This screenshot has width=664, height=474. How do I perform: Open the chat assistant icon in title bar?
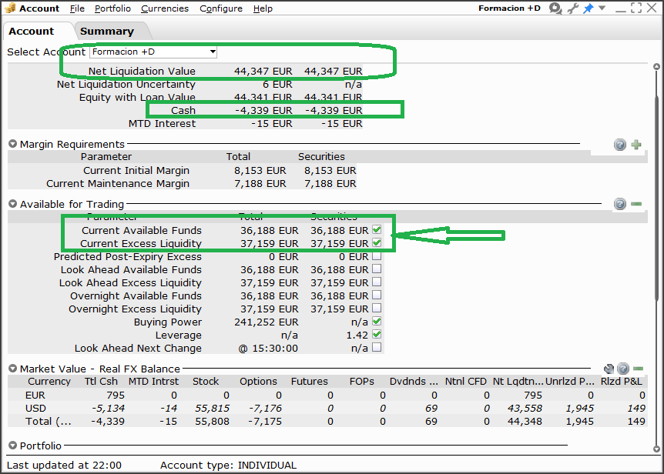pyautogui.click(x=555, y=8)
